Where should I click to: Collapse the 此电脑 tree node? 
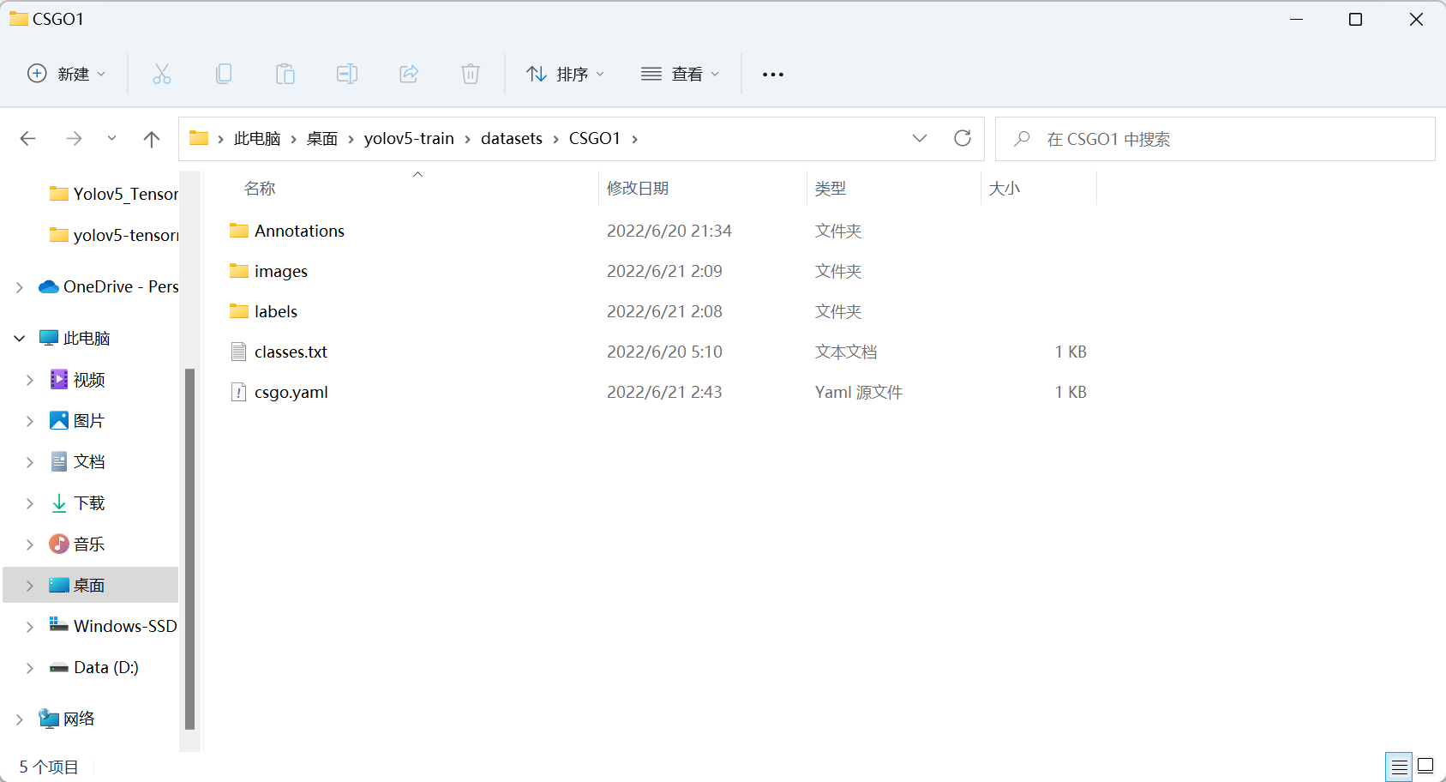point(20,339)
